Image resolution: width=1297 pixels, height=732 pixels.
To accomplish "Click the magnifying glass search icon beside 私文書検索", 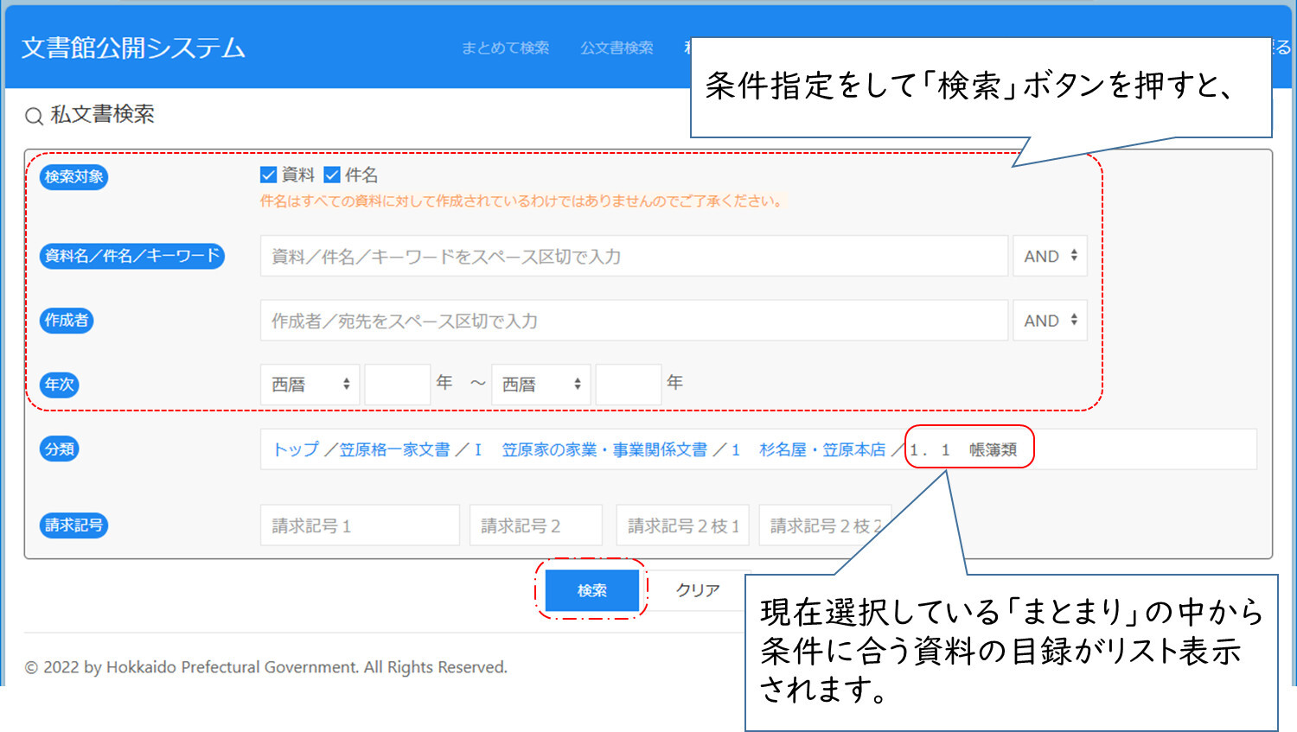I will click(x=33, y=114).
